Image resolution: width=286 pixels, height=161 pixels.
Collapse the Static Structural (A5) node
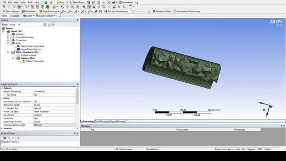(8, 52)
